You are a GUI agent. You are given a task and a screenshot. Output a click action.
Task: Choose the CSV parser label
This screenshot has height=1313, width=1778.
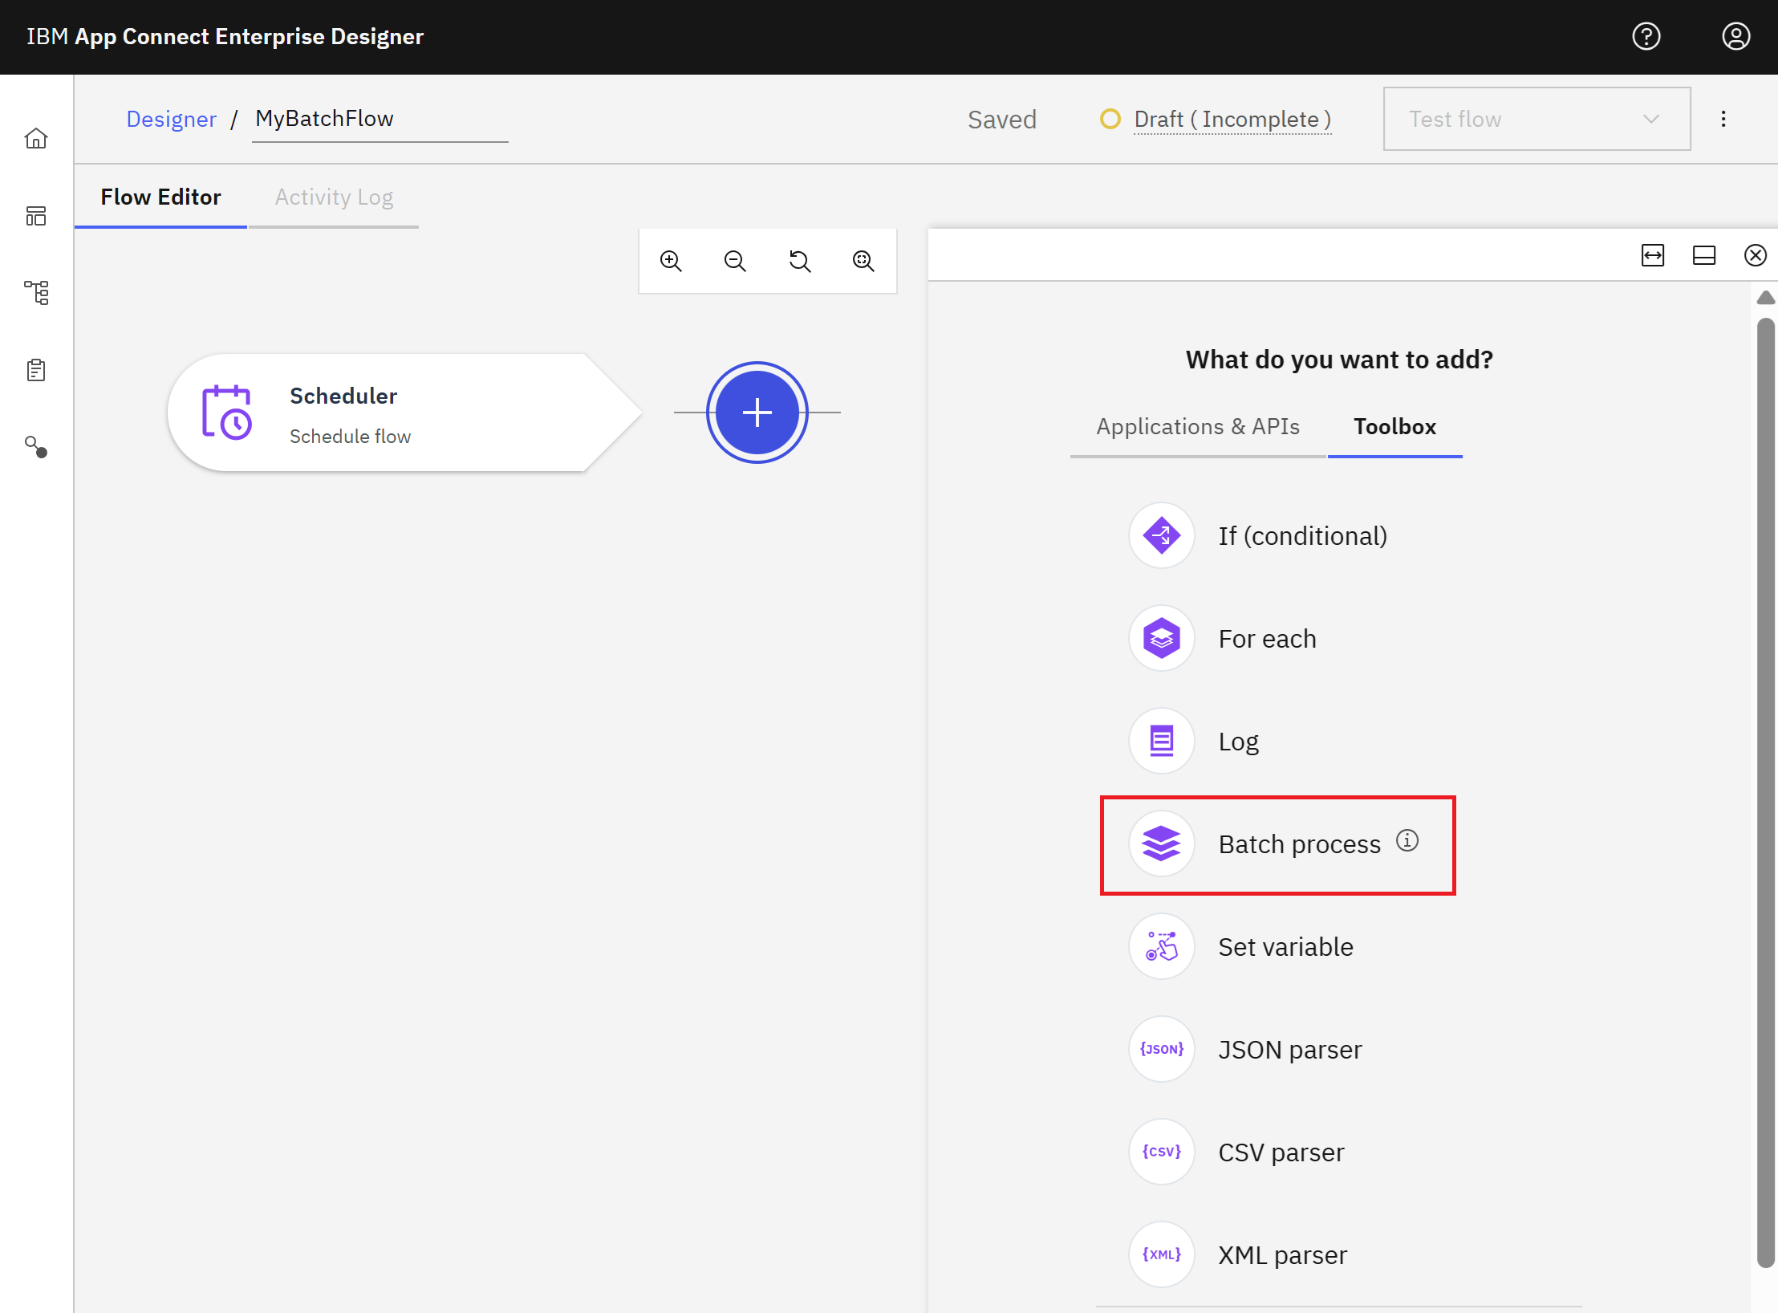1281,1152
